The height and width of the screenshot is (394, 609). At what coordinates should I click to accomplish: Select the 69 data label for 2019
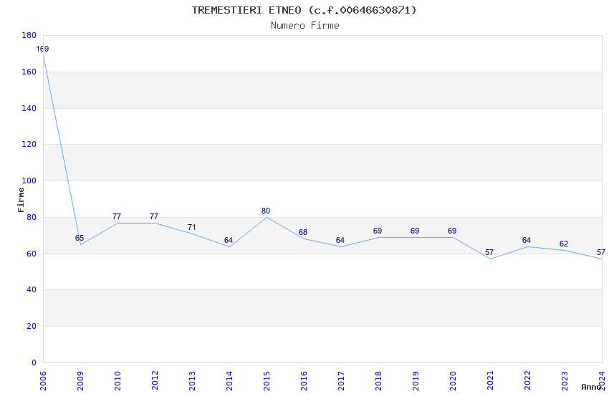coord(415,231)
